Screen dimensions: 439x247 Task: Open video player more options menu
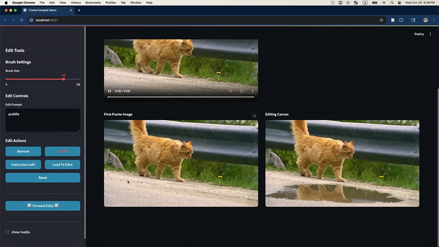[x=252, y=91]
